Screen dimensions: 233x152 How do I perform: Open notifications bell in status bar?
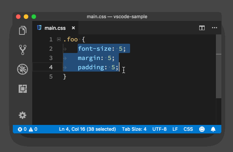pyautogui.click(x=213, y=129)
